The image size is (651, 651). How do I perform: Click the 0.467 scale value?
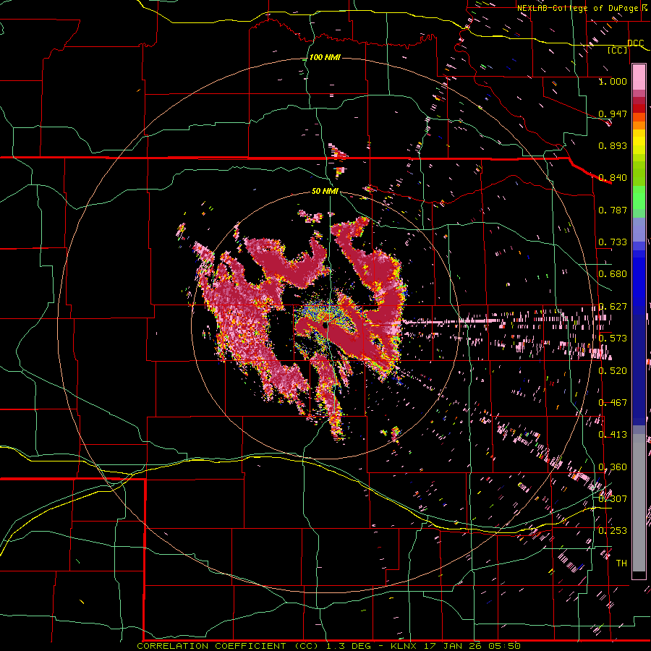613,402
